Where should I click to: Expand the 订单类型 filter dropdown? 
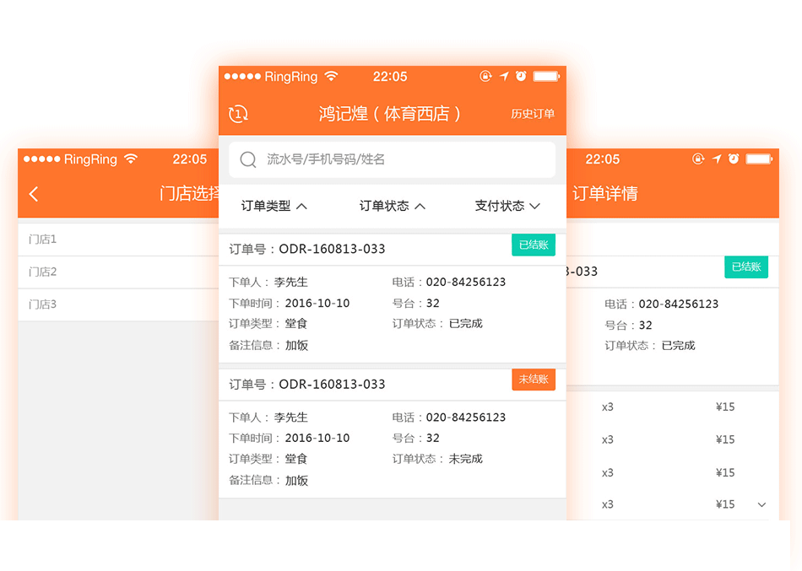274,206
